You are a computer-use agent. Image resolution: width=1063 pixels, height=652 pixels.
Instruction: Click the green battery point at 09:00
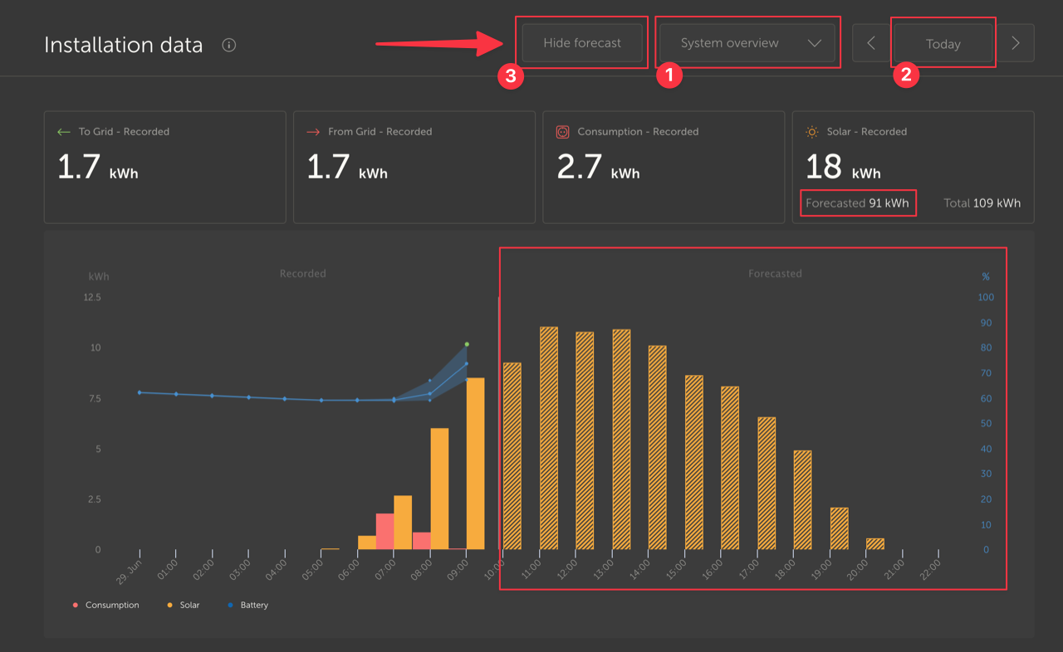click(x=467, y=343)
